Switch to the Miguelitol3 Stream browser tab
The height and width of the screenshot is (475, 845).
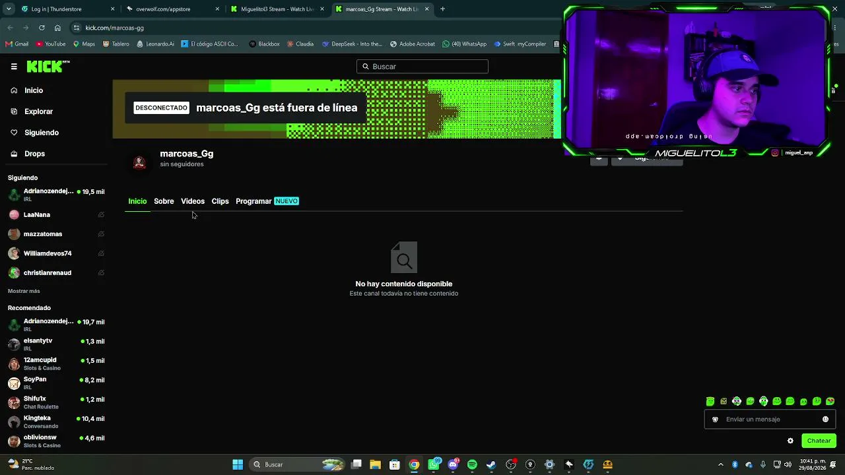tap(277, 9)
